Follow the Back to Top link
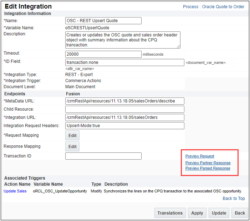The height and width of the screenshot is (221, 250). 234,199
